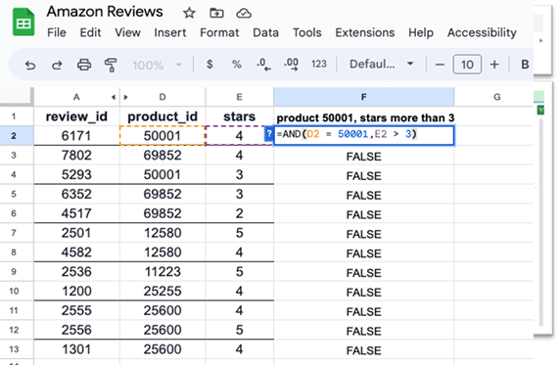
Task: Open the Accessibility menu
Action: pos(482,32)
